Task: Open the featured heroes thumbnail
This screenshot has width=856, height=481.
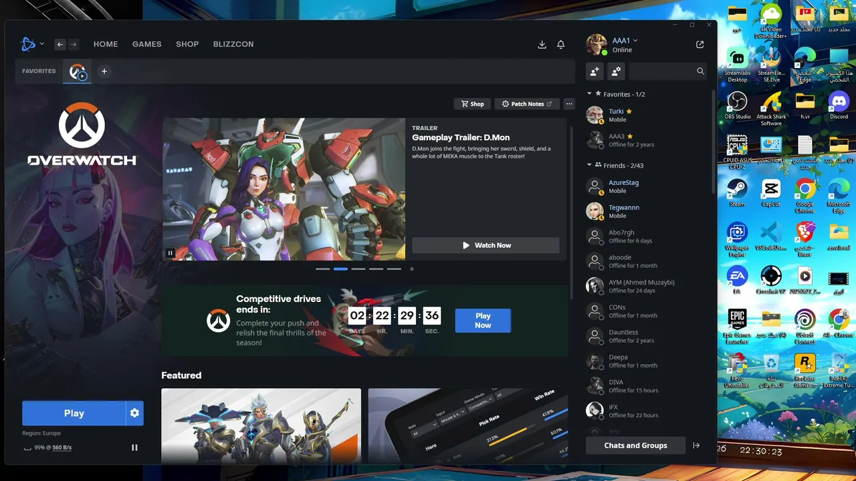Action: (x=261, y=426)
